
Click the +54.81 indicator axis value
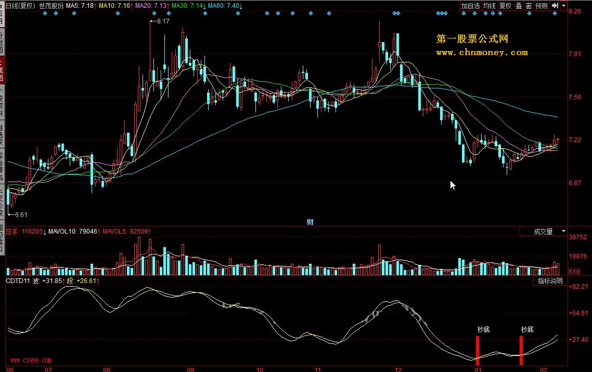pyautogui.click(x=578, y=313)
